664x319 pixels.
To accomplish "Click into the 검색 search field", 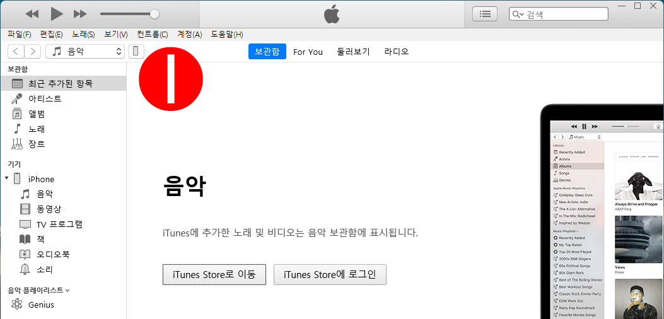I will 559,14.
